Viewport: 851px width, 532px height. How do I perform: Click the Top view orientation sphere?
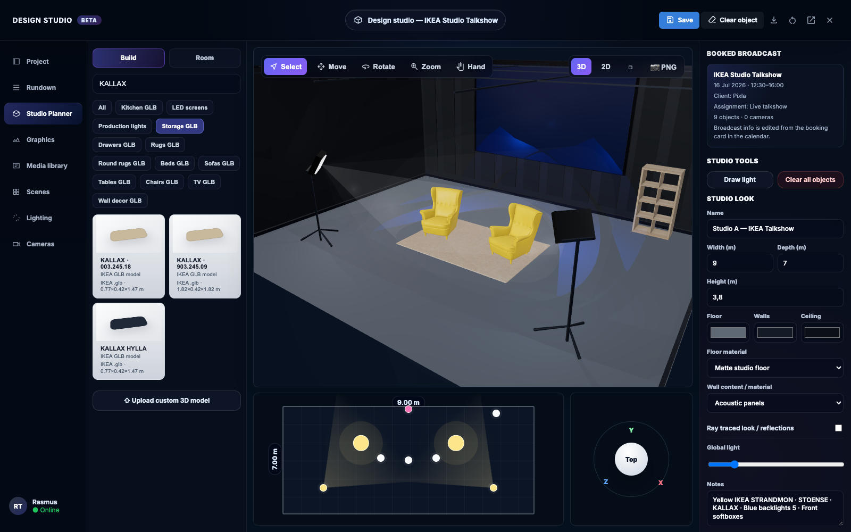tap(631, 459)
